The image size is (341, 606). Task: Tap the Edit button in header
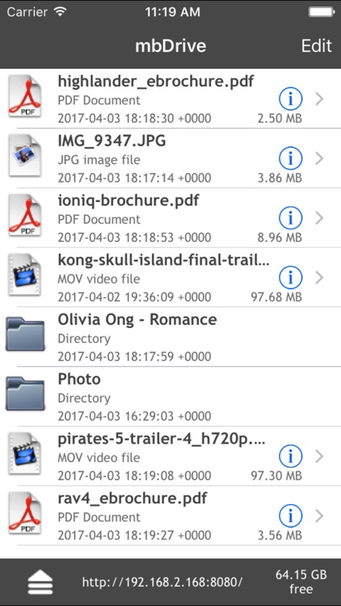click(x=316, y=45)
